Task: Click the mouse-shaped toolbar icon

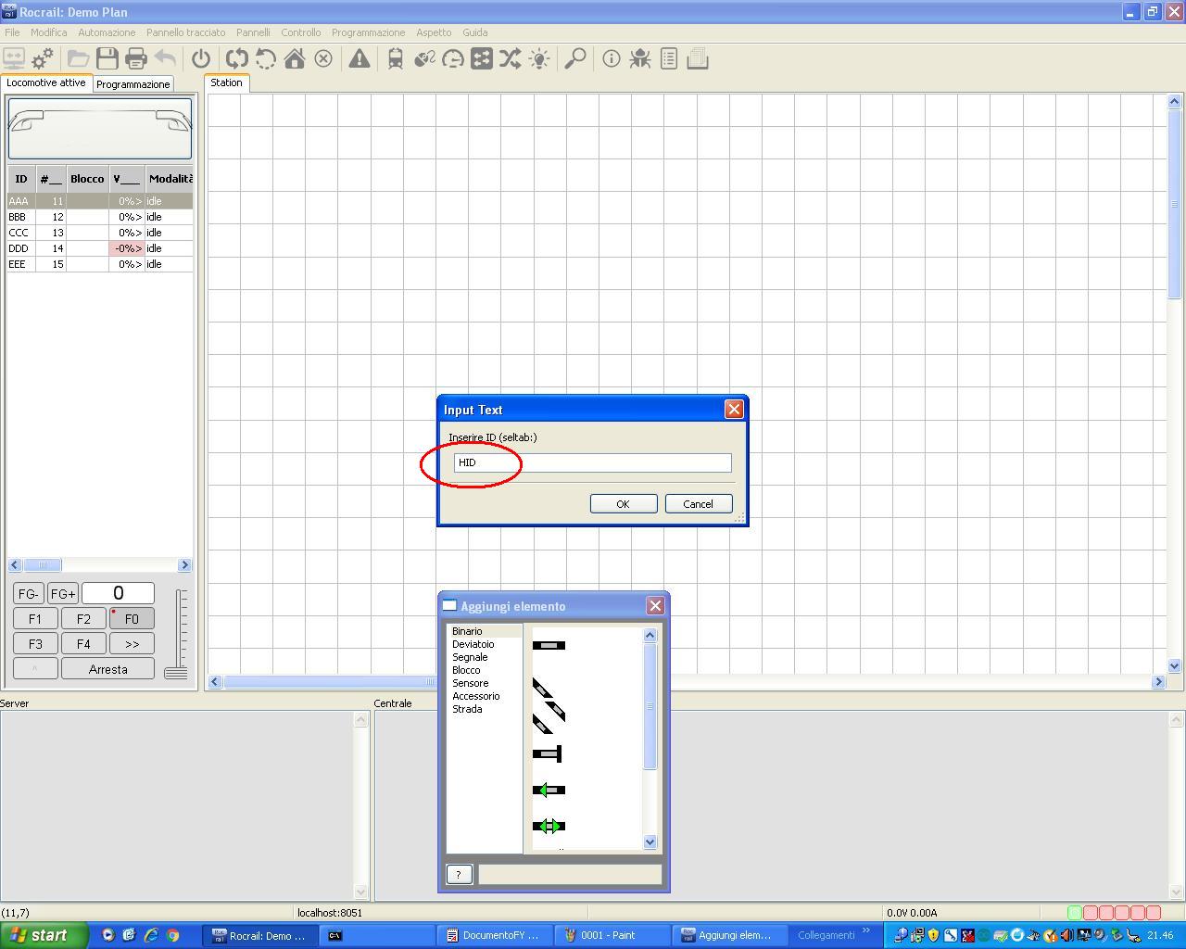Action: coord(424,59)
